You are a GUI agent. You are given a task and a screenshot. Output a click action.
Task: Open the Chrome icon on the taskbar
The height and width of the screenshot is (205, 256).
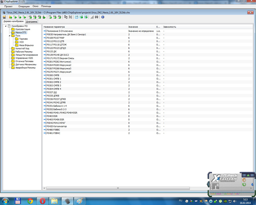[x=30, y=201]
